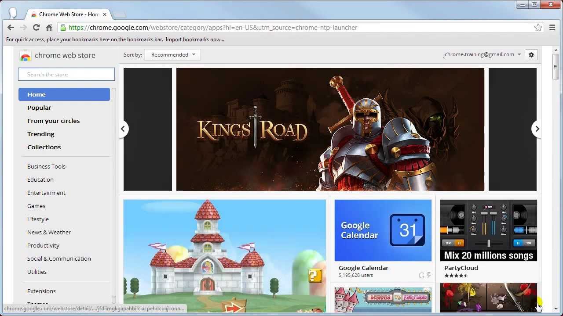This screenshot has width=563, height=316.
Task: Click Import bookmarks now link
Action: pyautogui.click(x=195, y=39)
